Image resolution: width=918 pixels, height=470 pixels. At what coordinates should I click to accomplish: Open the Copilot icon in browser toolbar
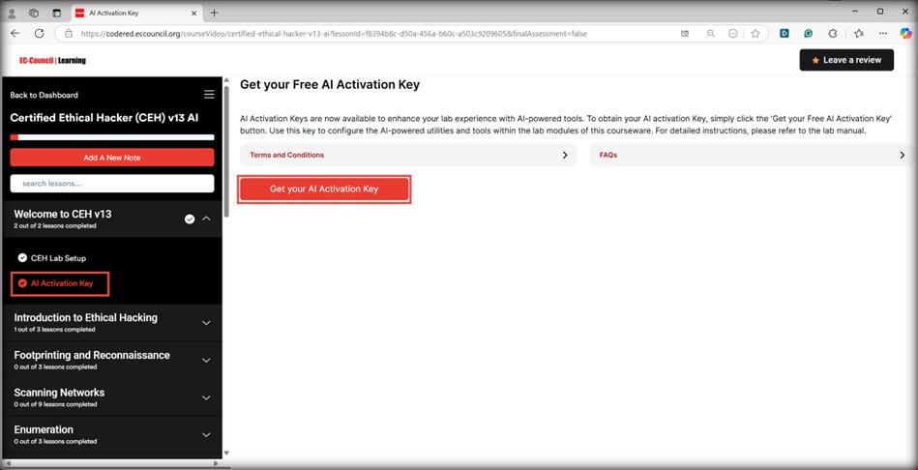click(x=905, y=33)
